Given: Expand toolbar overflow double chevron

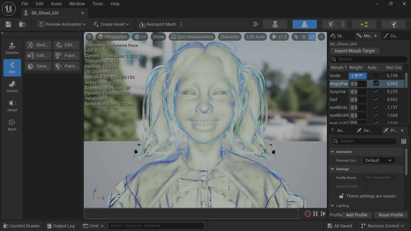Looking at the screenshot, I should (255, 24).
